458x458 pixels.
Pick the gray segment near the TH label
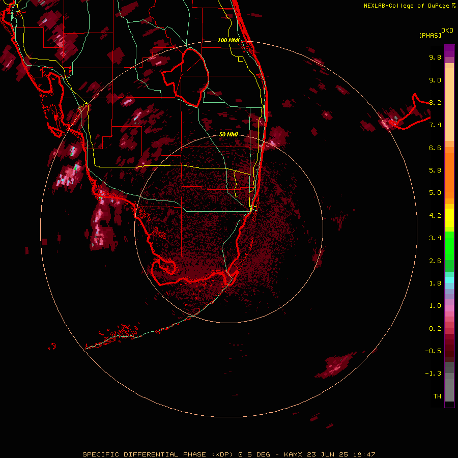[x=449, y=391]
